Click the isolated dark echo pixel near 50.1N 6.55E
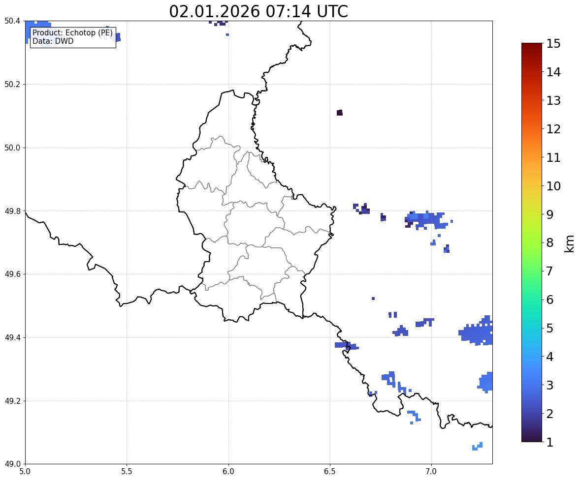This screenshot has width=580, height=480. [340, 113]
